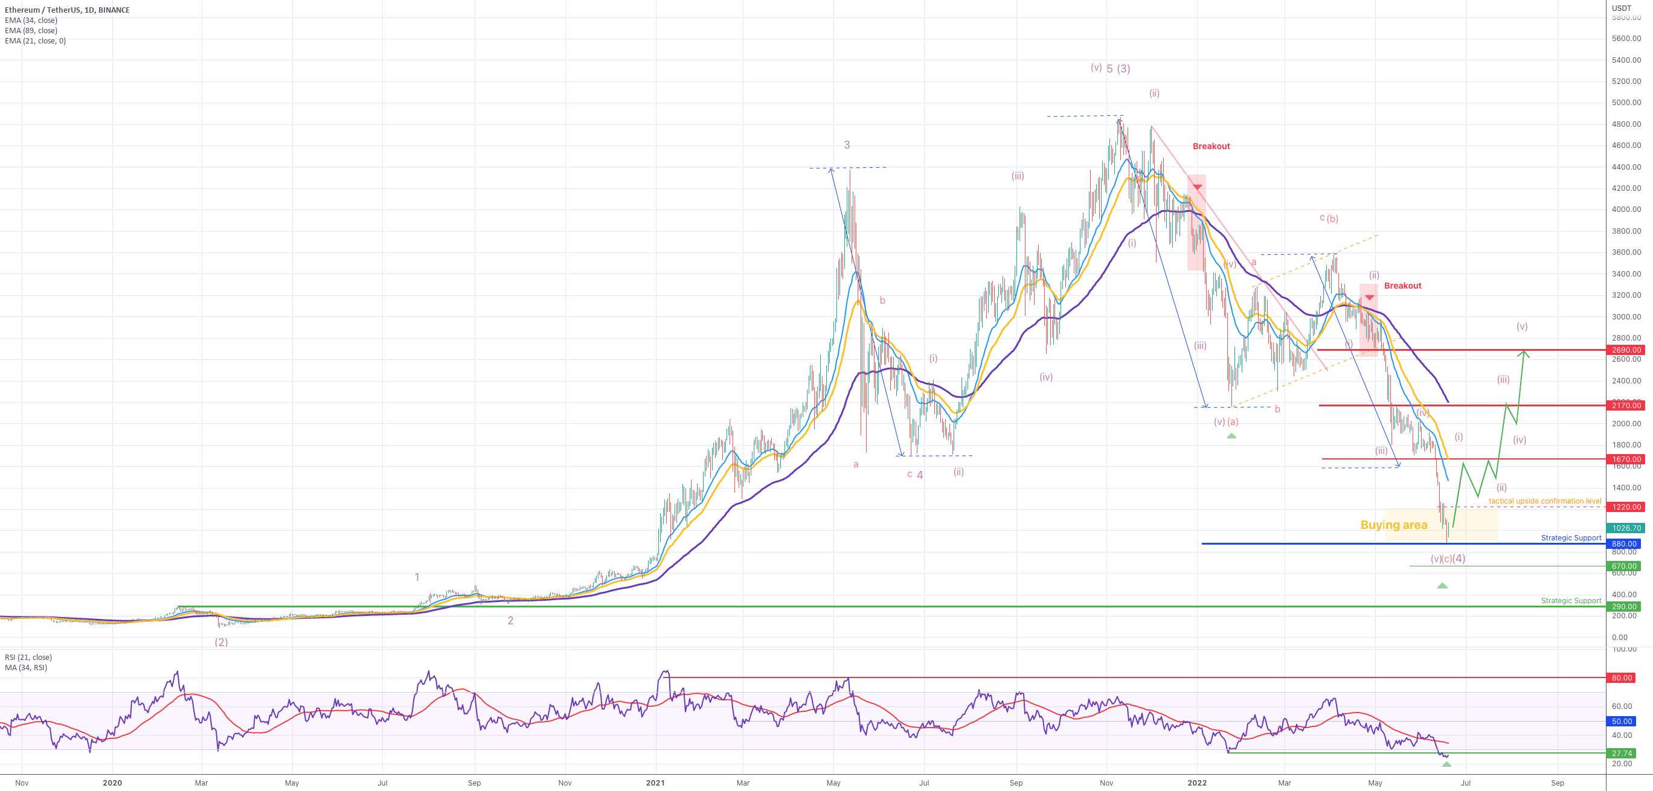Click the 'Breakout' label near 3200 level
The image size is (1653, 791).
[1402, 286]
